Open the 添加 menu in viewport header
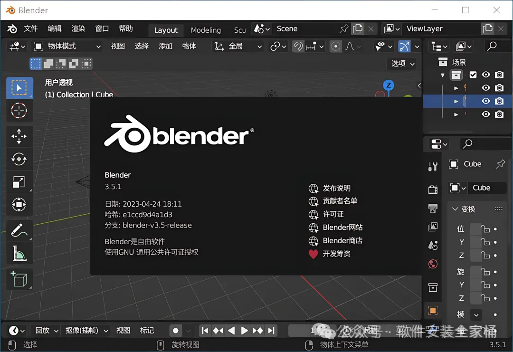The image size is (513, 352). [x=165, y=46]
